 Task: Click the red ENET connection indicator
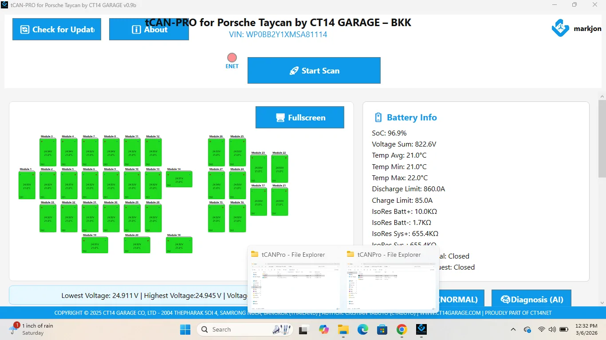[x=232, y=58]
